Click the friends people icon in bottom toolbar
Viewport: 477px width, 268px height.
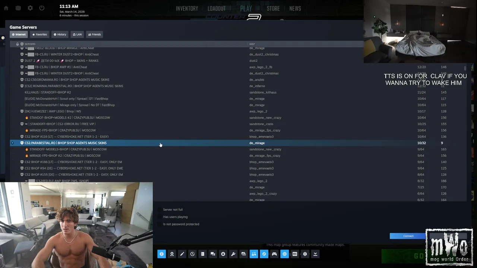(x=254, y=254)
